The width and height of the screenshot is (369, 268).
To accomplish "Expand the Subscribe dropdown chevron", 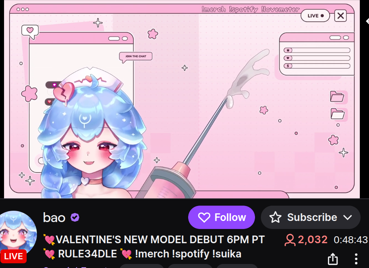I will (x=347, y=218).
